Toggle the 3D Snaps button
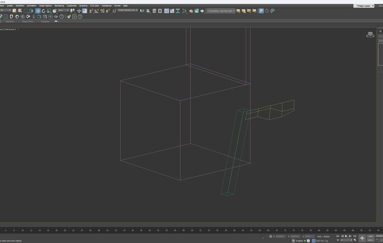 pyautogui.click(x=91, y=10)
